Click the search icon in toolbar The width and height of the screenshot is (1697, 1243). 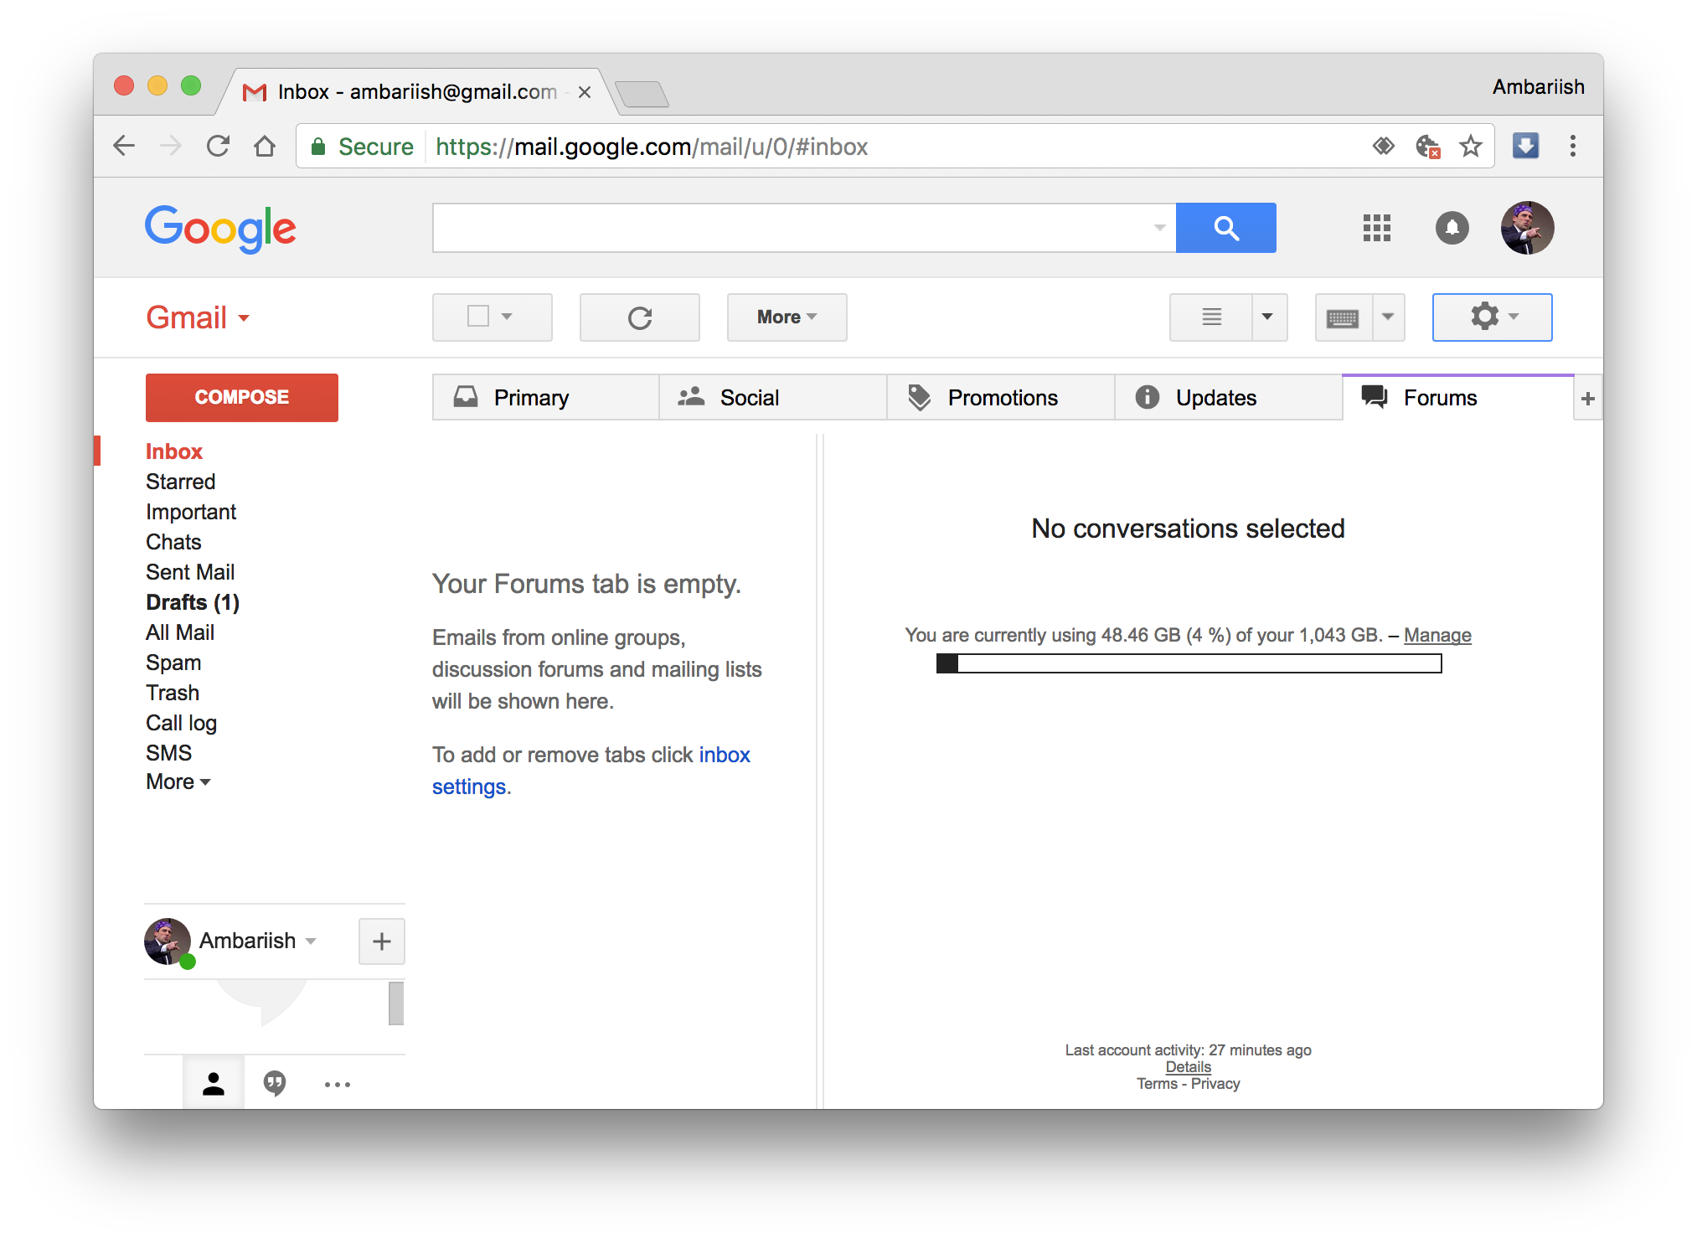tap(1224, 227)
